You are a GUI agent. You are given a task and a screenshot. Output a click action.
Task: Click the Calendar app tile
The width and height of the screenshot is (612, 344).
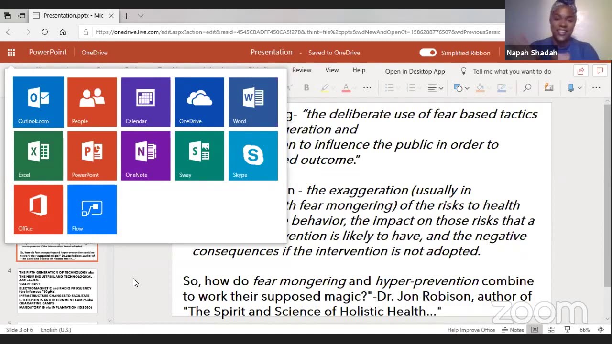click(145, 102)
